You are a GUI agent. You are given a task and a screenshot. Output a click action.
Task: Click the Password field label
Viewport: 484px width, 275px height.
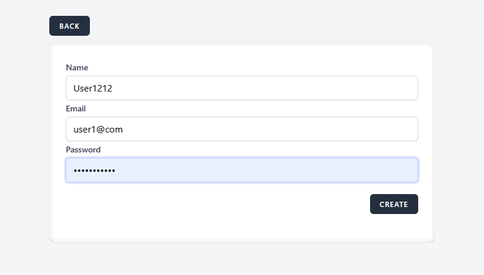pos(83,150)
